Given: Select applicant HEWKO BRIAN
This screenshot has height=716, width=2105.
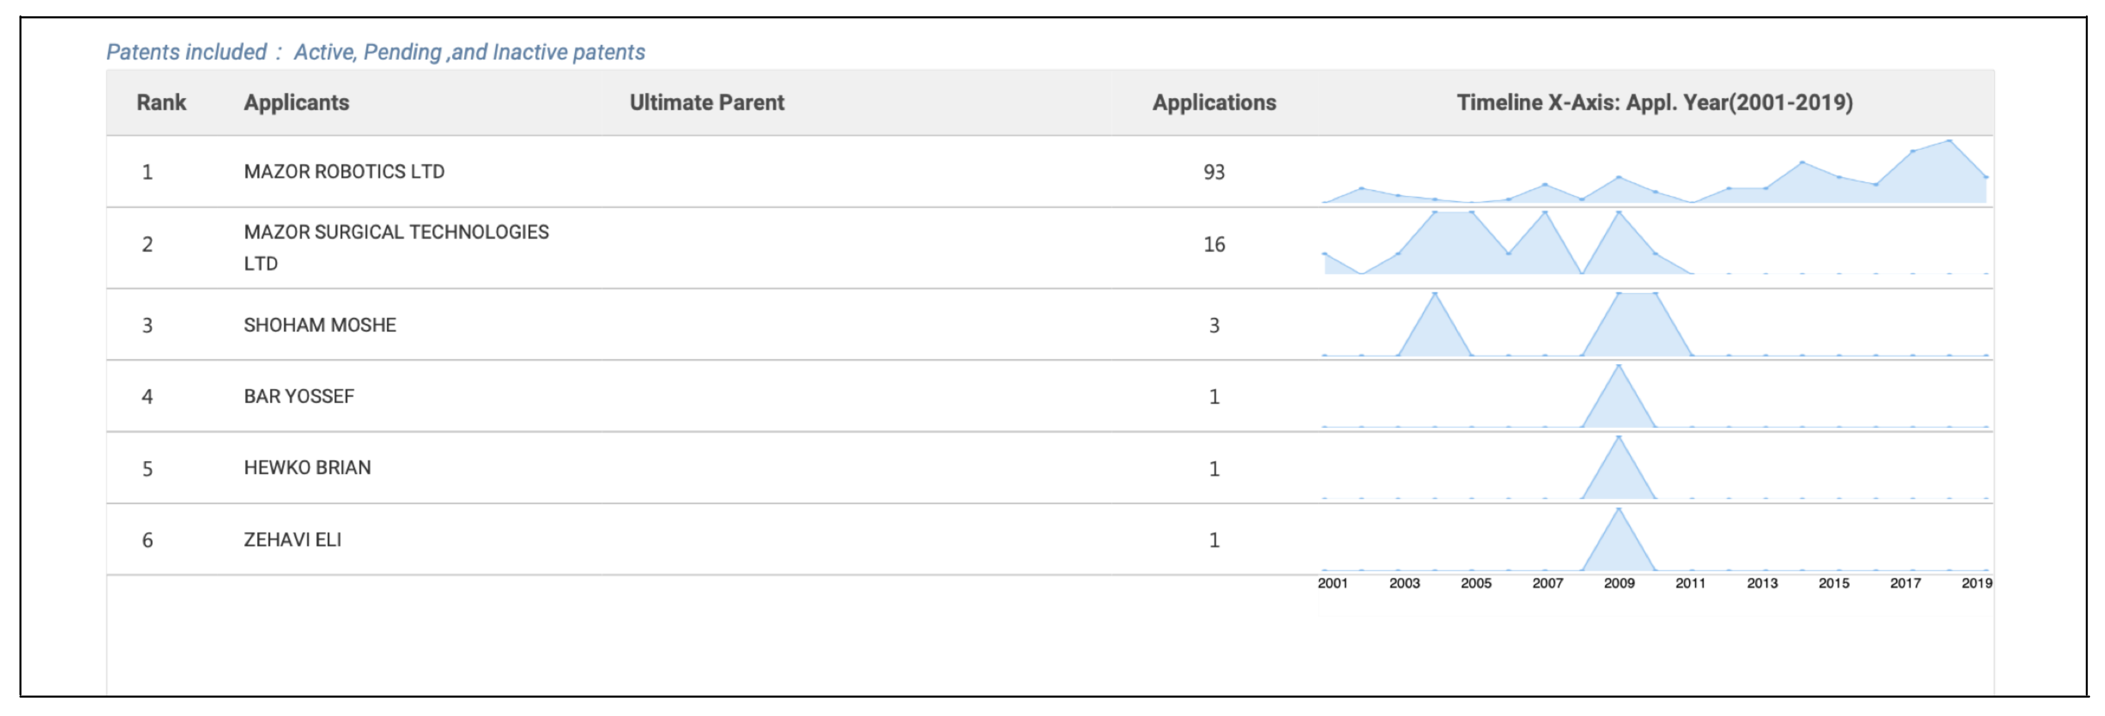Looking at the screenshot, I should (306, 468).
